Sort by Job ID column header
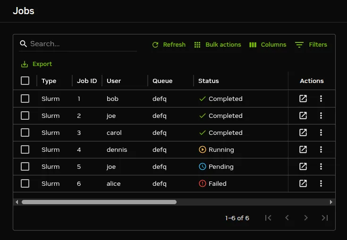 (87, 81)
